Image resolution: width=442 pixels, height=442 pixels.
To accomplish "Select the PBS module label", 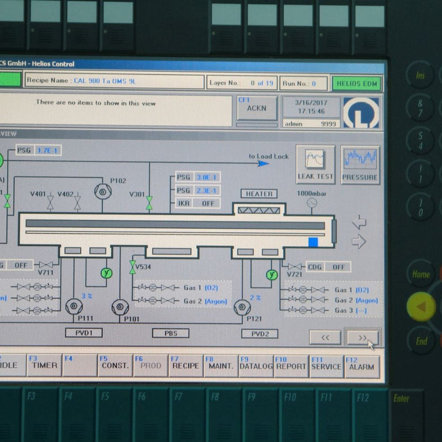I will [x=171, y=333].
